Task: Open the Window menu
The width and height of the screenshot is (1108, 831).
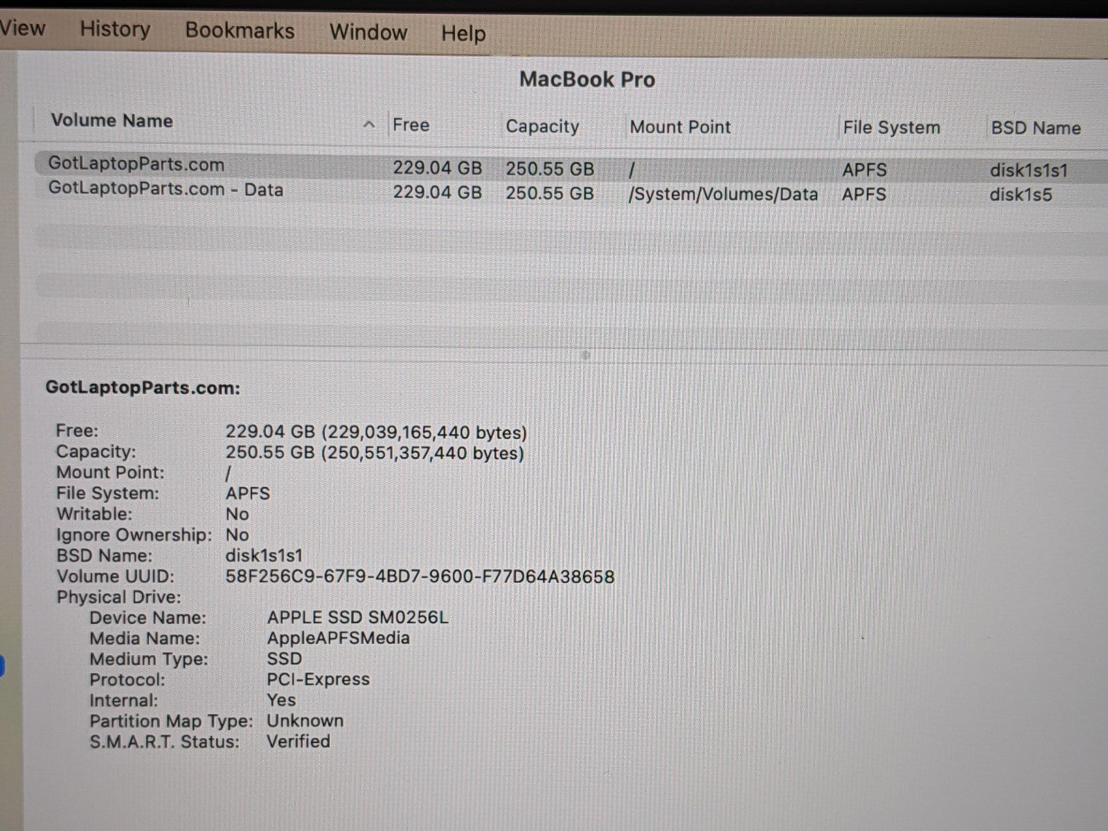Action: (x=368, y=32)
